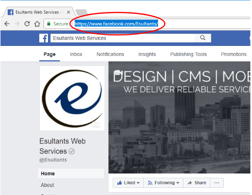Open the Promotions tab
The width and height of the screenshot is (252, 195).
tap(234, 54)
